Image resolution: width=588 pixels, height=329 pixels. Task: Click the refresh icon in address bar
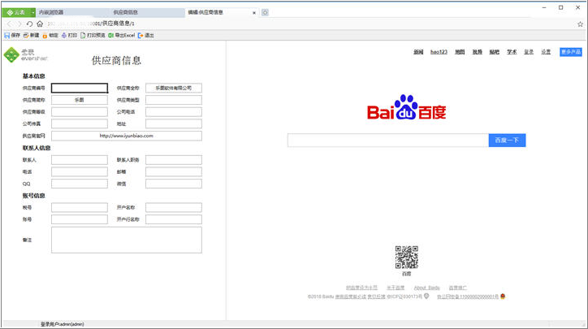(29, 24)
